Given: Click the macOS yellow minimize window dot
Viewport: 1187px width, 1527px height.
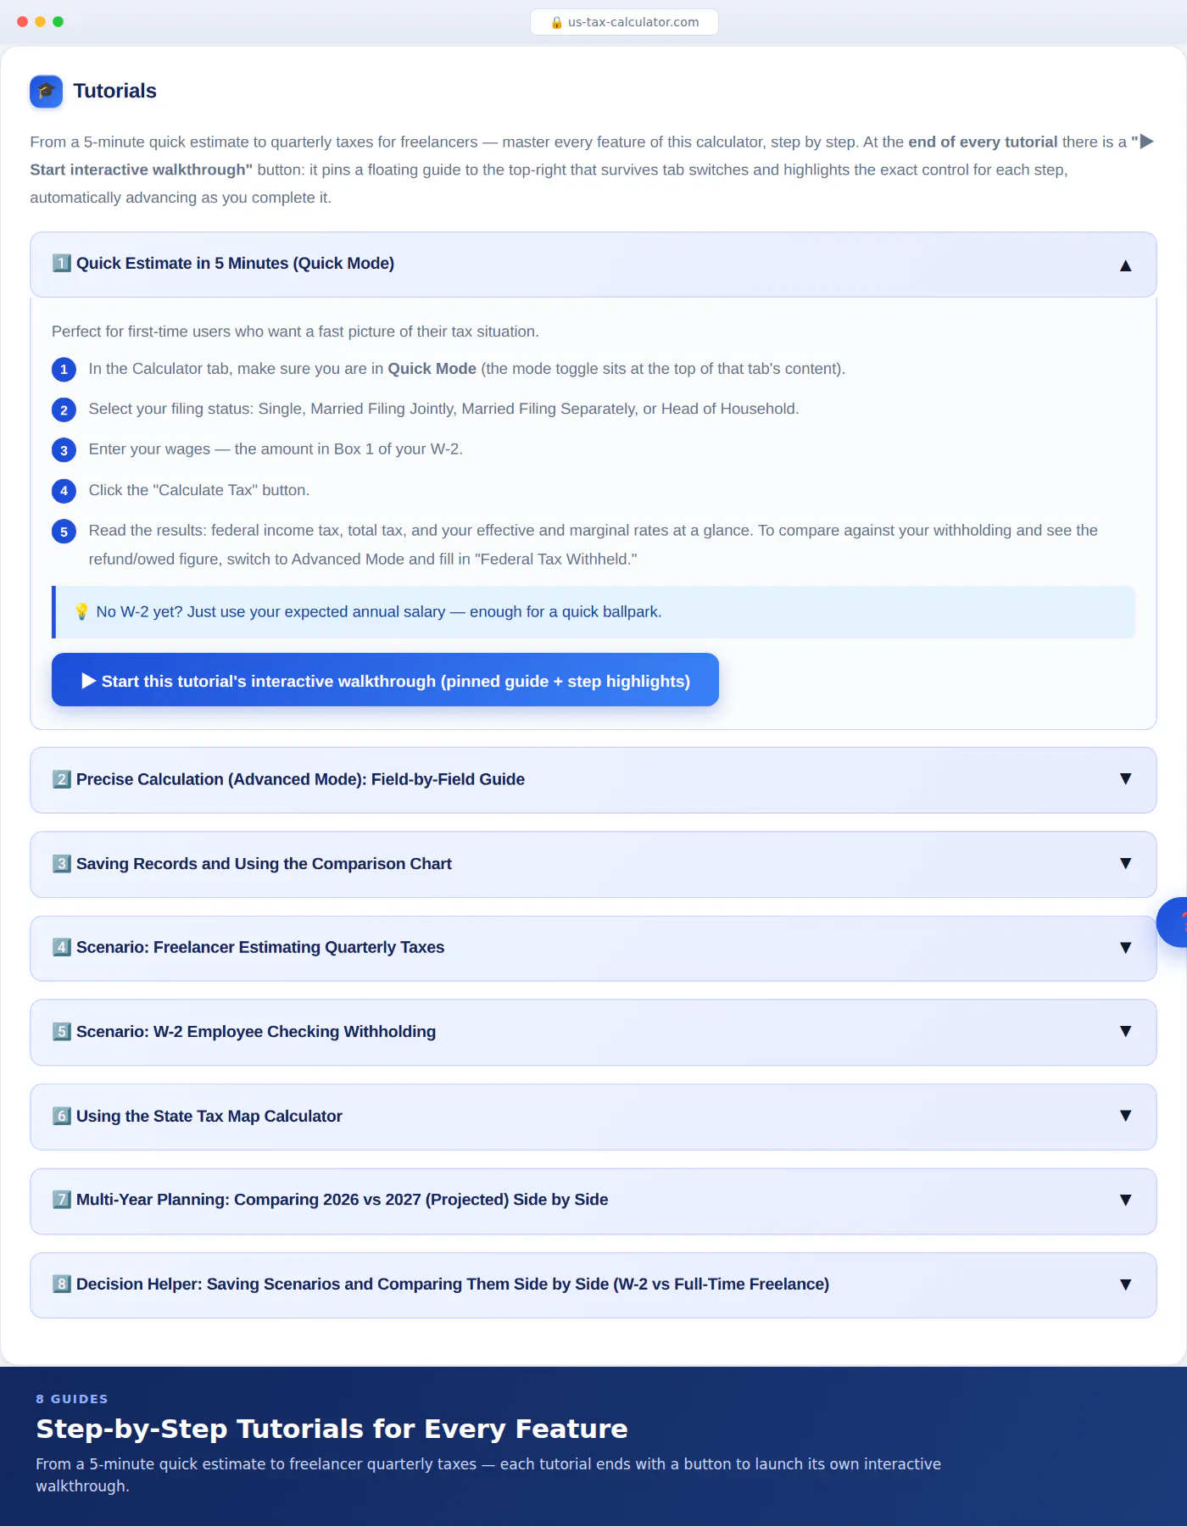Looking at the screenshot, I should (40, 22).
